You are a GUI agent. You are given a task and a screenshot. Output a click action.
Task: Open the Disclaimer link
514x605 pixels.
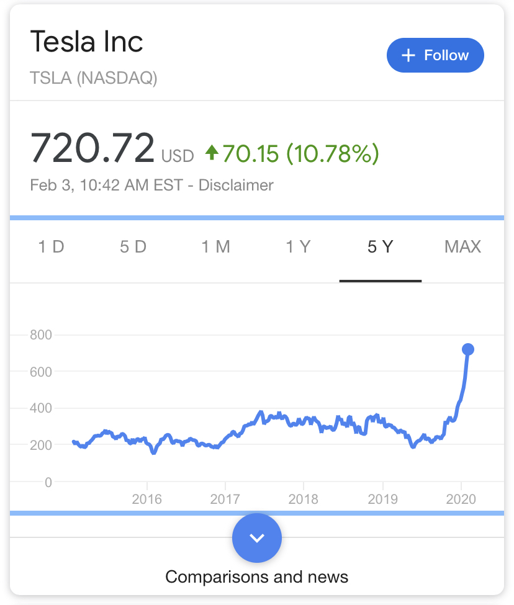pos(236,185)
